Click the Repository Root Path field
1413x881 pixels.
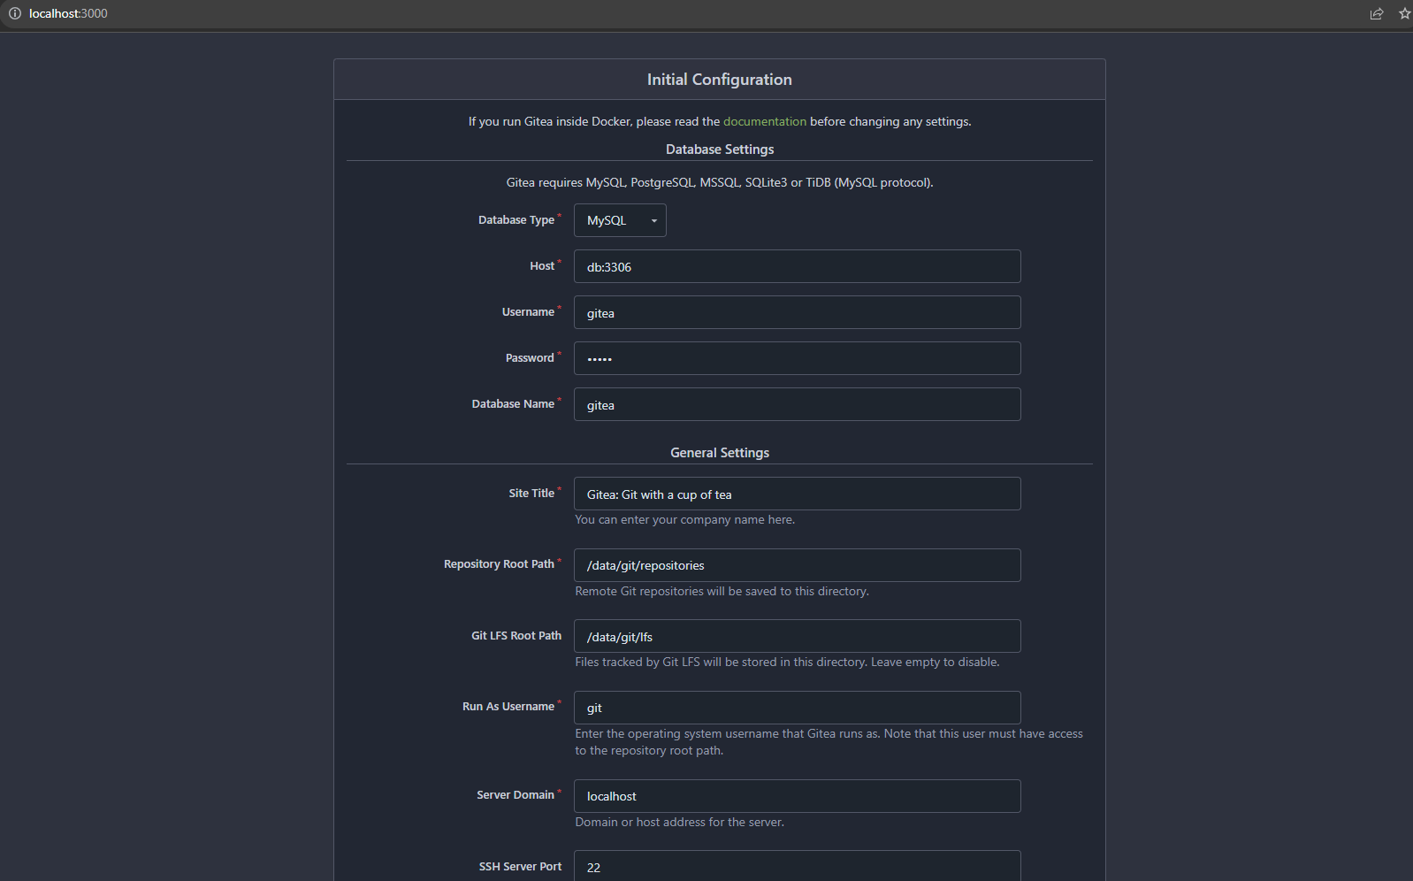coord(797,565)
